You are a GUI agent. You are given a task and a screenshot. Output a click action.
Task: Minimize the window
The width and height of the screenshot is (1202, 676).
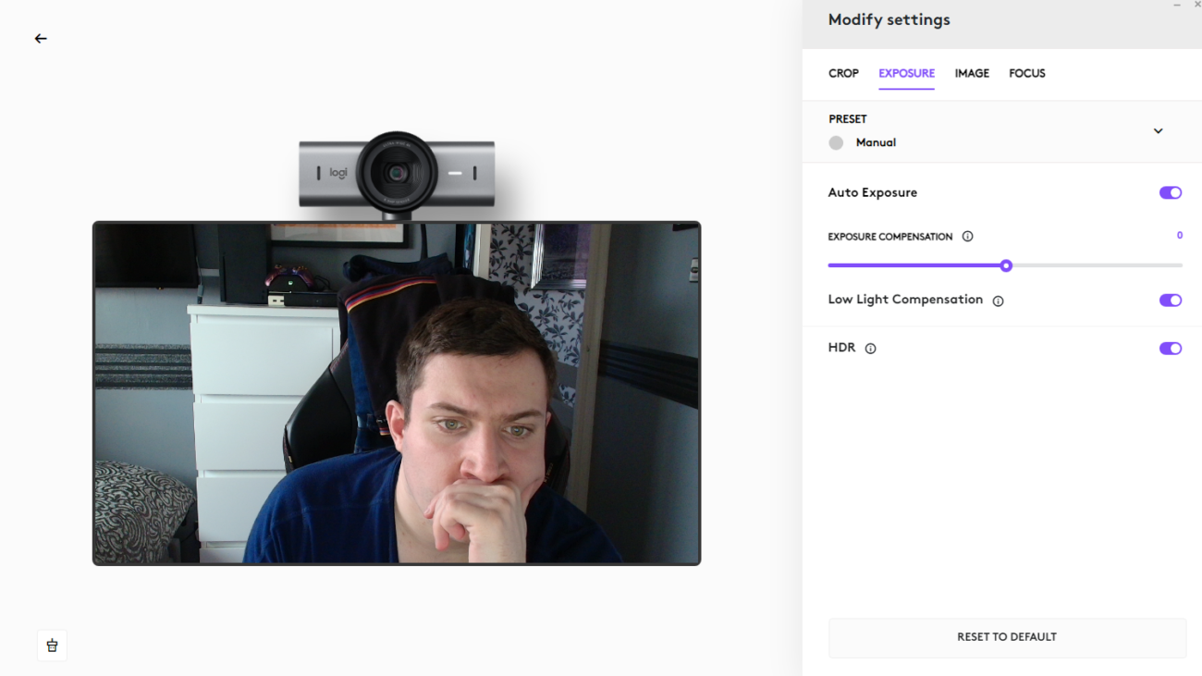1177,6
